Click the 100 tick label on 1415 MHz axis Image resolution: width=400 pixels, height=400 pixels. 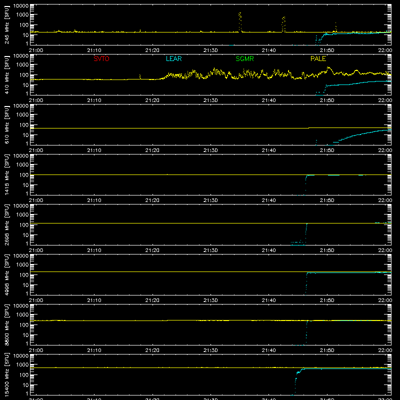24,175
